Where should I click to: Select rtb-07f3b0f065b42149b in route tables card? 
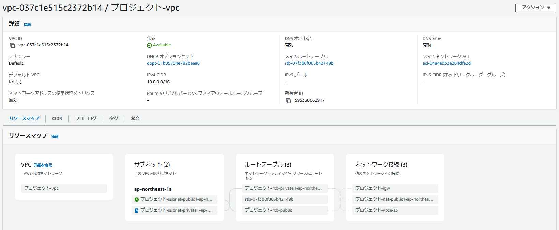click(x=285, y=199)
